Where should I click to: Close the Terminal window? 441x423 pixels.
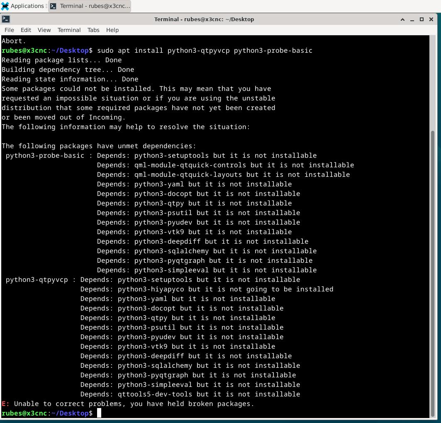(431, 20)
